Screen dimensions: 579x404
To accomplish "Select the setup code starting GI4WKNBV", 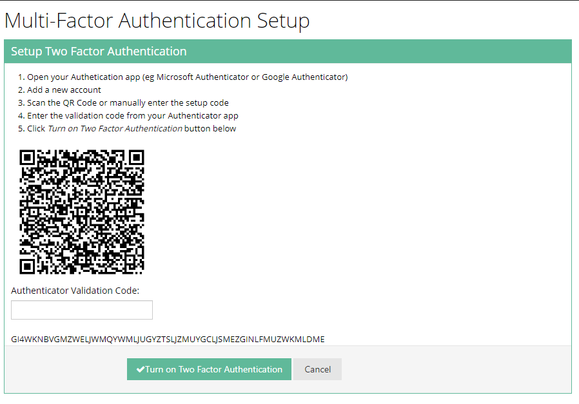I will 168,339.
